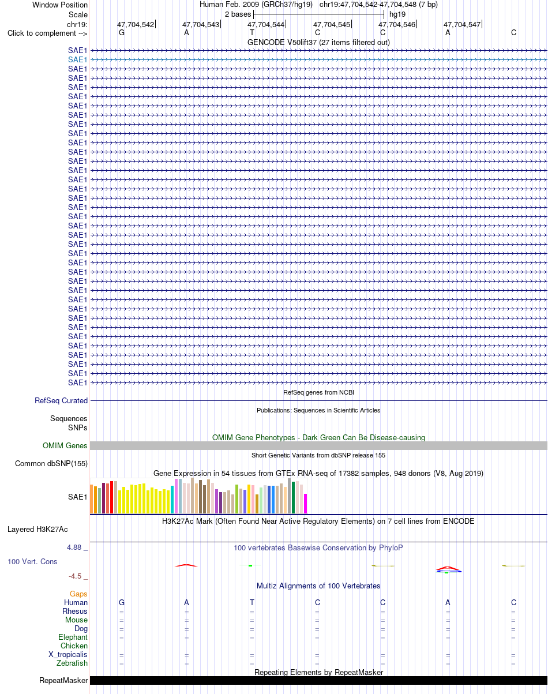
Task: Click the PhyloP Basewise Conservation title
Action: [318, 547]
